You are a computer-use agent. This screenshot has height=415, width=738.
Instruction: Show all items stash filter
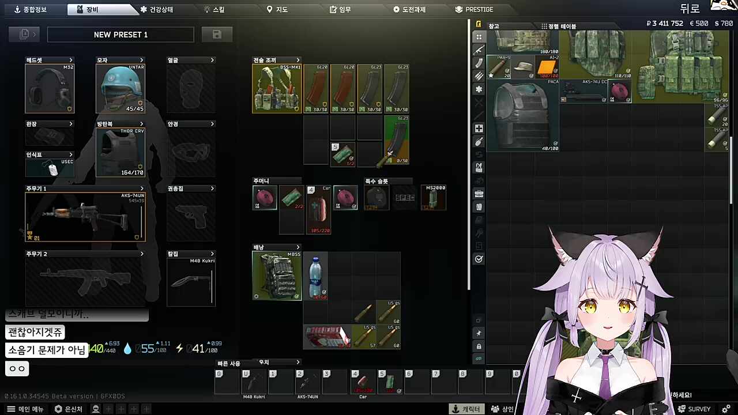click(479, 37)
